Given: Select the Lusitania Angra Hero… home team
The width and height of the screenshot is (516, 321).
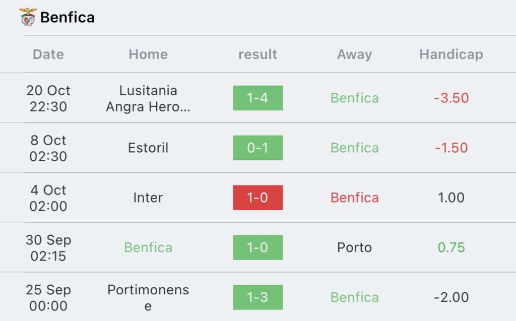Looking at the screenshot, I should (x=148, y=98).
